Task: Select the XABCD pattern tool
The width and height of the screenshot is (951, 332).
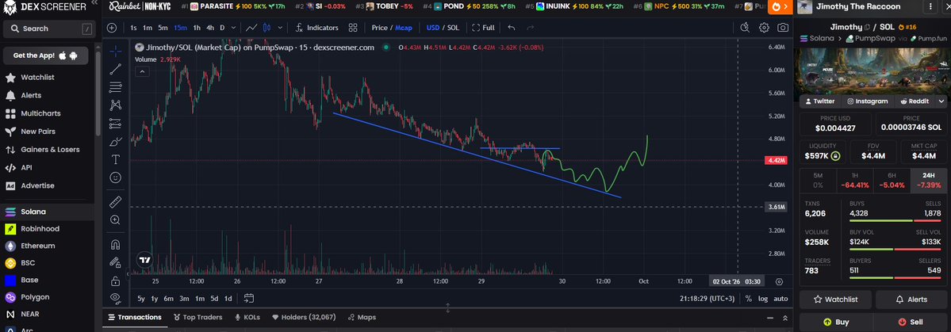Action: tap(115, 105)
